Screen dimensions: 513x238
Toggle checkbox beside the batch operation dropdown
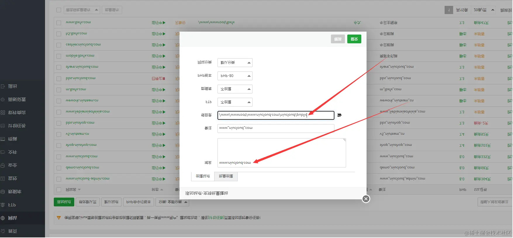click(x=59, y=10)
